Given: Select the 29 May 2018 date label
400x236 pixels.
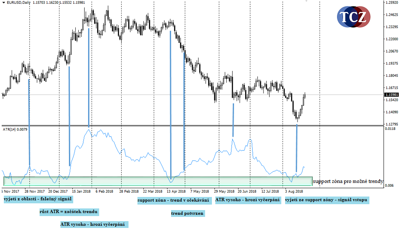Looking at the screenshot, I should tap(224, 191).
